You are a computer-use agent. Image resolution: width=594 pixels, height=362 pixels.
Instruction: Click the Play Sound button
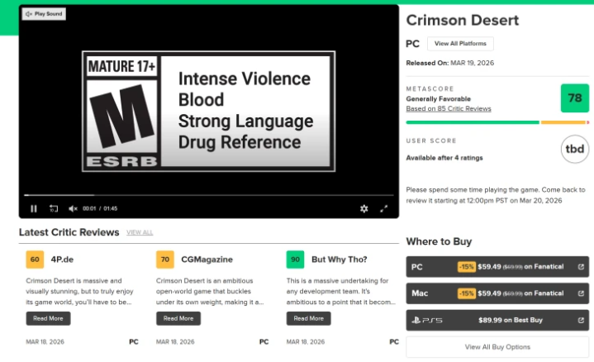(x=44, y=14)
